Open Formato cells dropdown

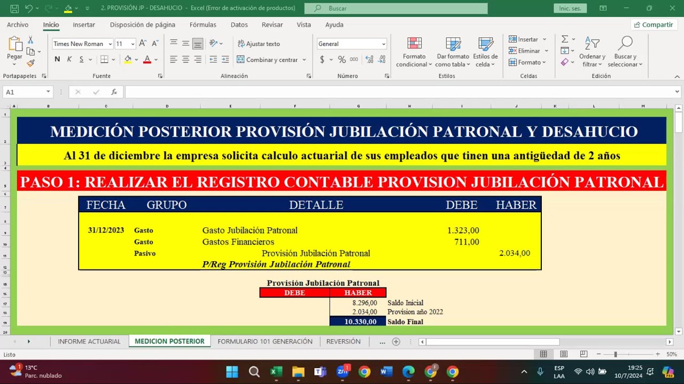click(527, 62)
